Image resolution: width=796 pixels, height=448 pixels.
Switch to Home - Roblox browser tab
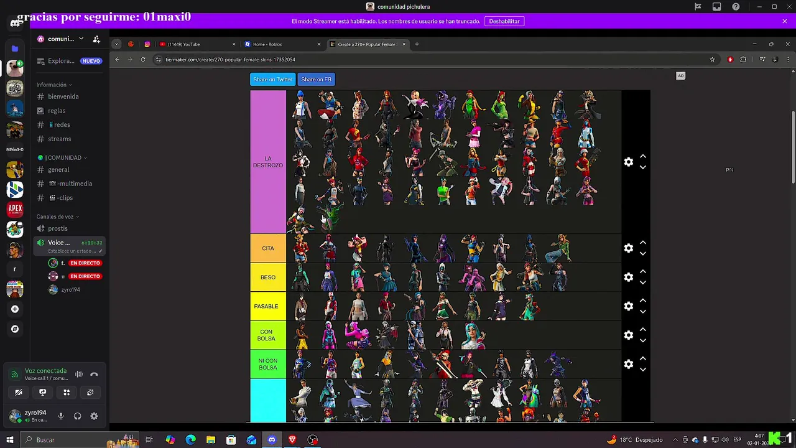(282, 44)
